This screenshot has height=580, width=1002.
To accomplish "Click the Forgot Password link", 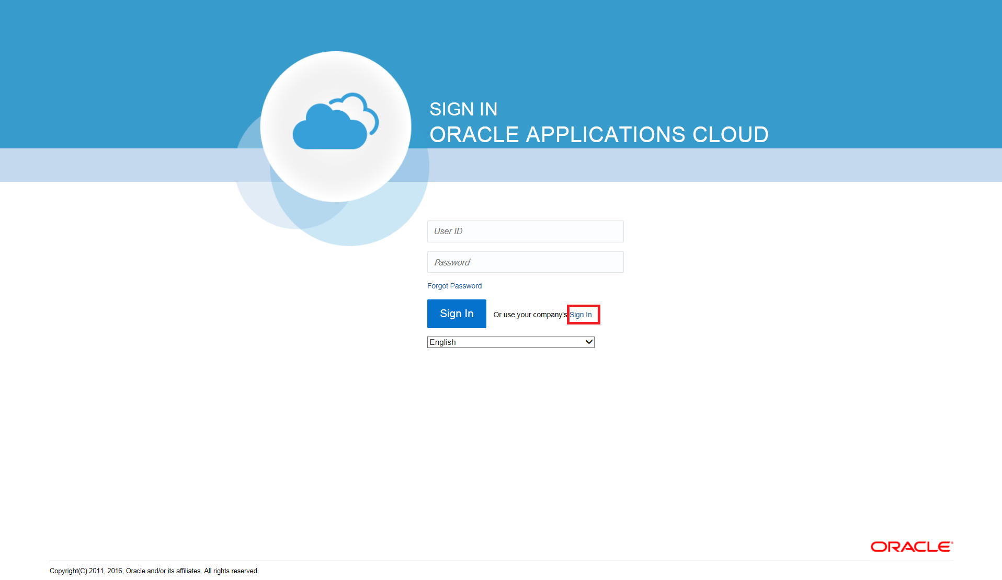I will 454,286.
